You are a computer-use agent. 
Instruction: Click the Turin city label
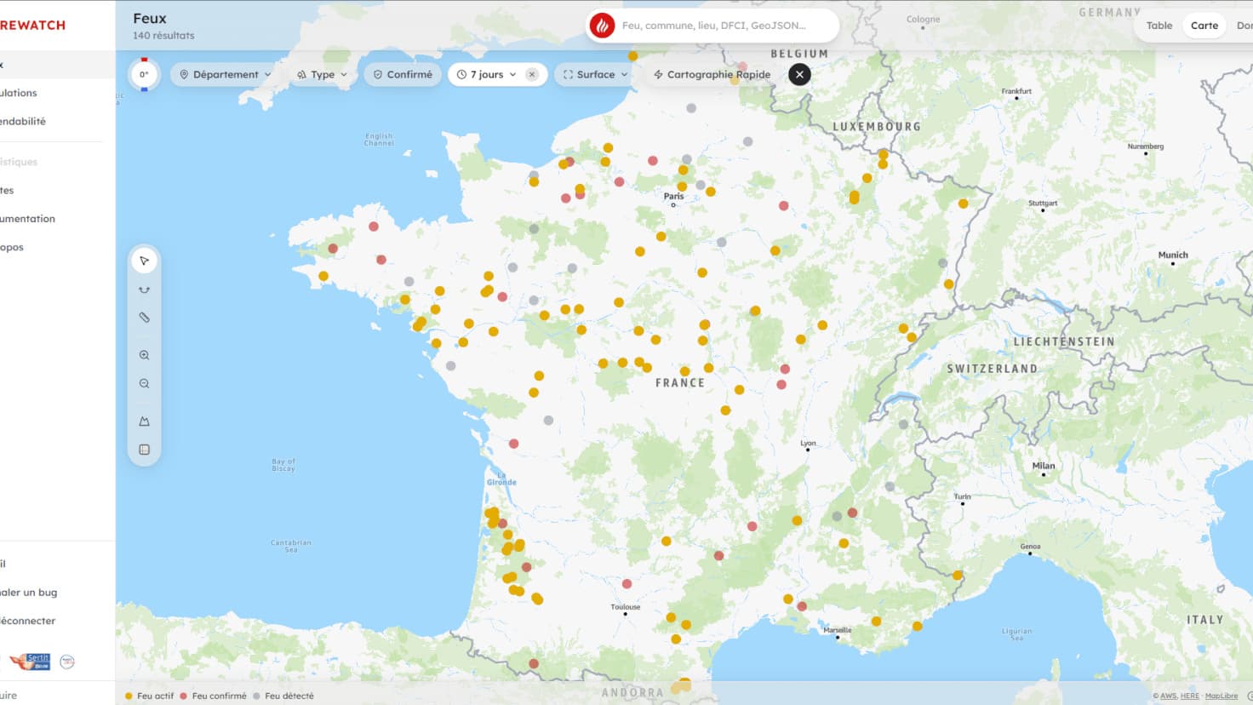[x=962, y=496]
